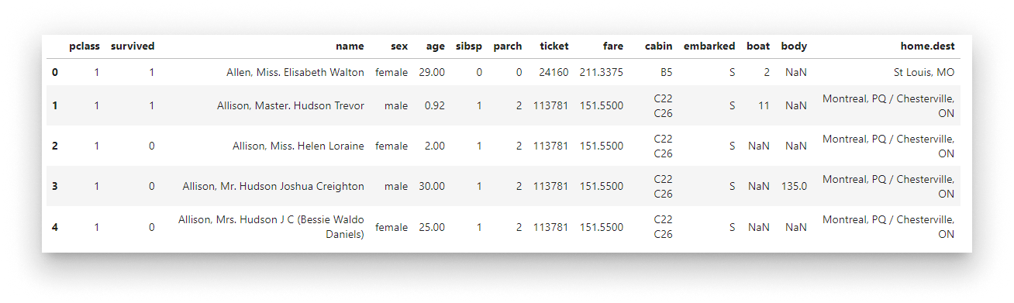The image size is (1014, 303).
Task: Click ticket 113781 in the Helen Loraine row
Action: coord(550,146)
